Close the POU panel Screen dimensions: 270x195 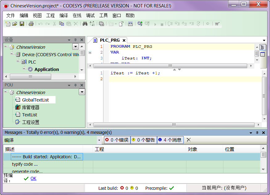(82, 85)
